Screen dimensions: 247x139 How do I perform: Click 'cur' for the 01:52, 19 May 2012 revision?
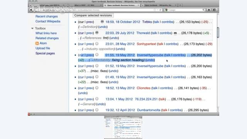[81, 66]
